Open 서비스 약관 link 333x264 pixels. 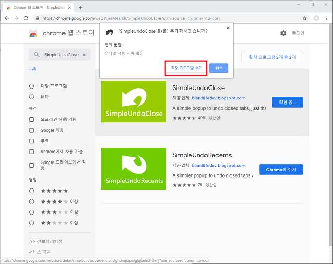point(40,252)
